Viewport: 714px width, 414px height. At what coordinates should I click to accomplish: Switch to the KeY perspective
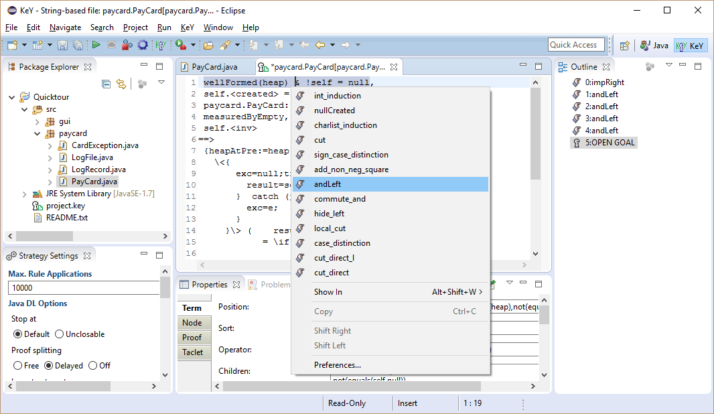point(691,46)
